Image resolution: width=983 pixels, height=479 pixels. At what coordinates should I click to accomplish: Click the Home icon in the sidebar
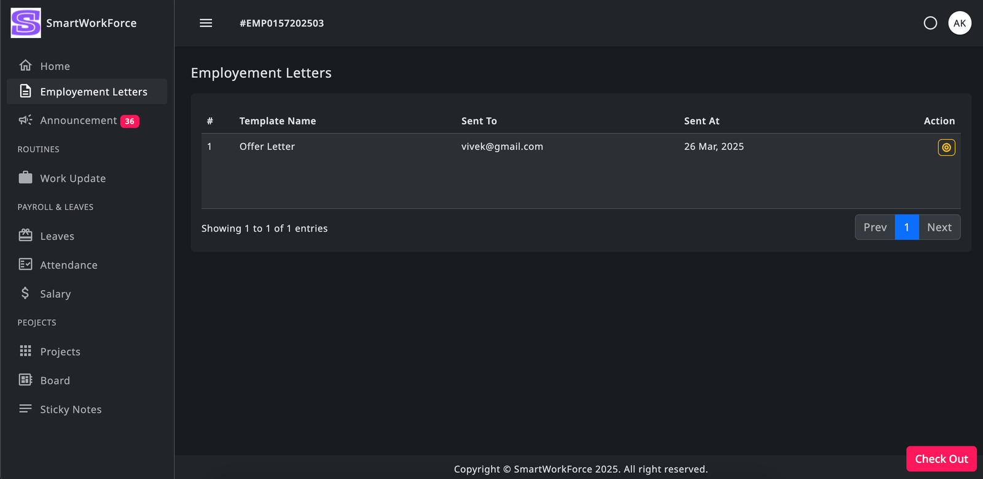tap(25, 66)
